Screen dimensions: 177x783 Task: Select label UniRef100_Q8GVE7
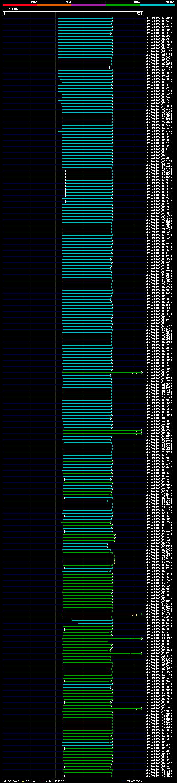pos(159,366)
